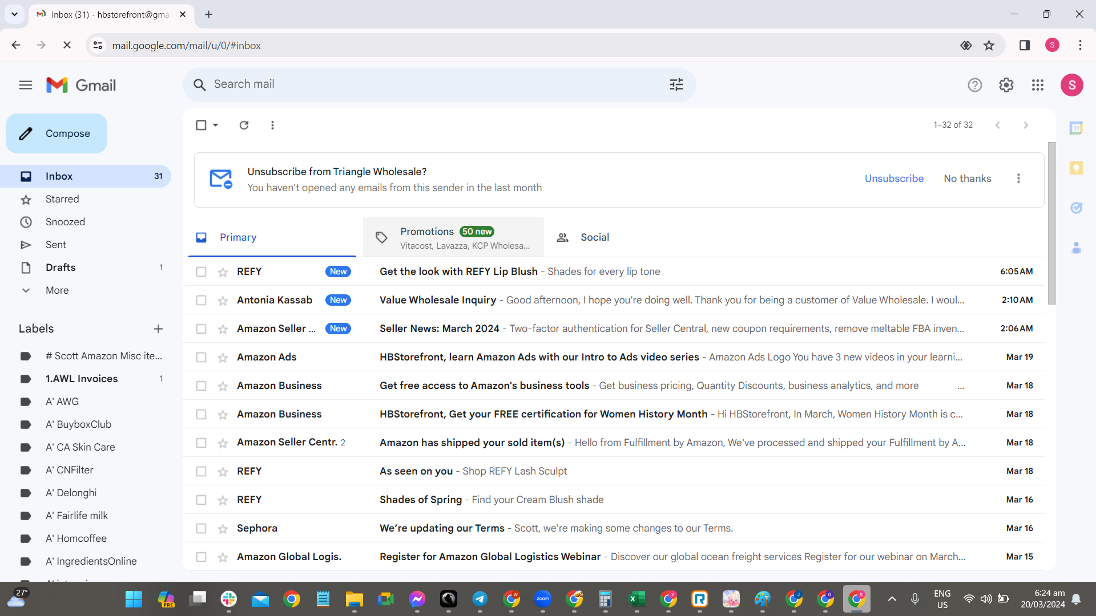Open the More options menu beside refresh
Viewport: 1096px width, 616px height.
pyautogui.click(x=272, y=125)
